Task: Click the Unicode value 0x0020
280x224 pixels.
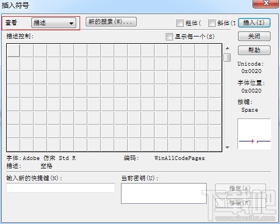Action: [251, 71]
